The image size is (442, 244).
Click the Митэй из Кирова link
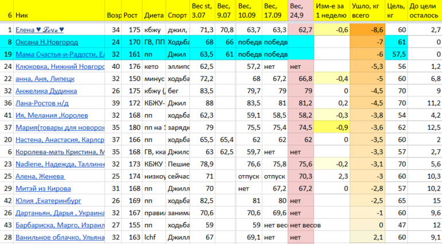tap(40, 188)
